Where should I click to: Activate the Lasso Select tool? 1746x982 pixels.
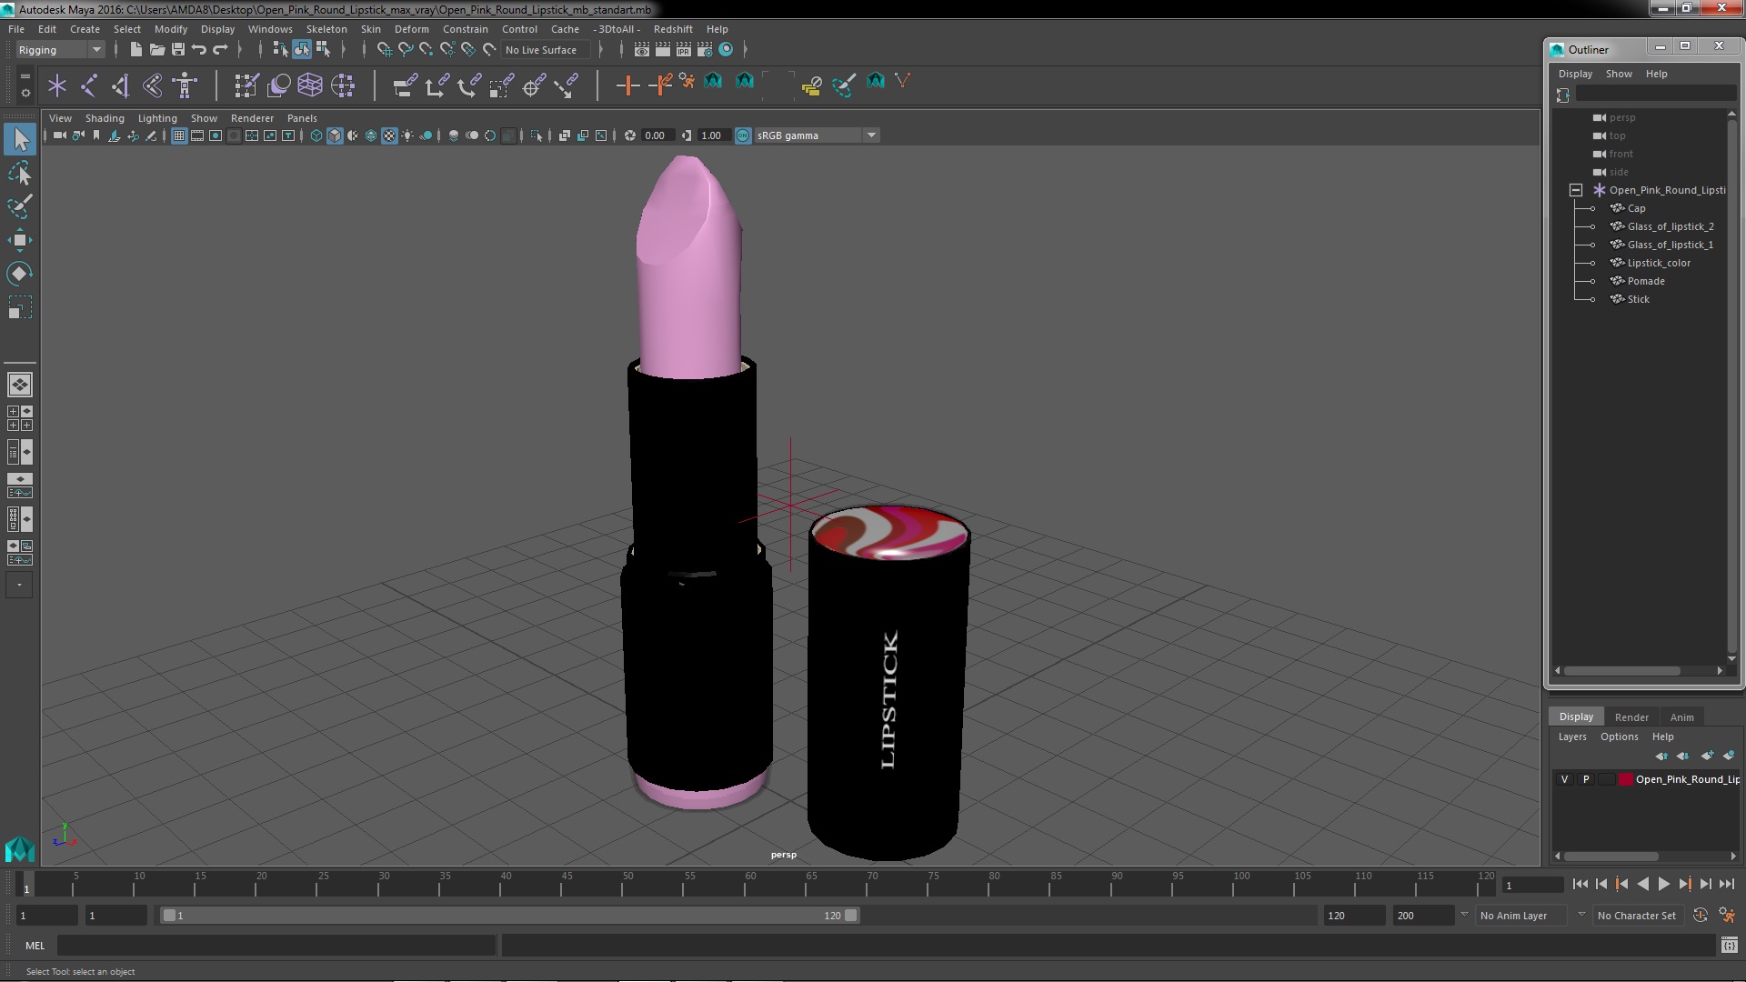[20, 173]
